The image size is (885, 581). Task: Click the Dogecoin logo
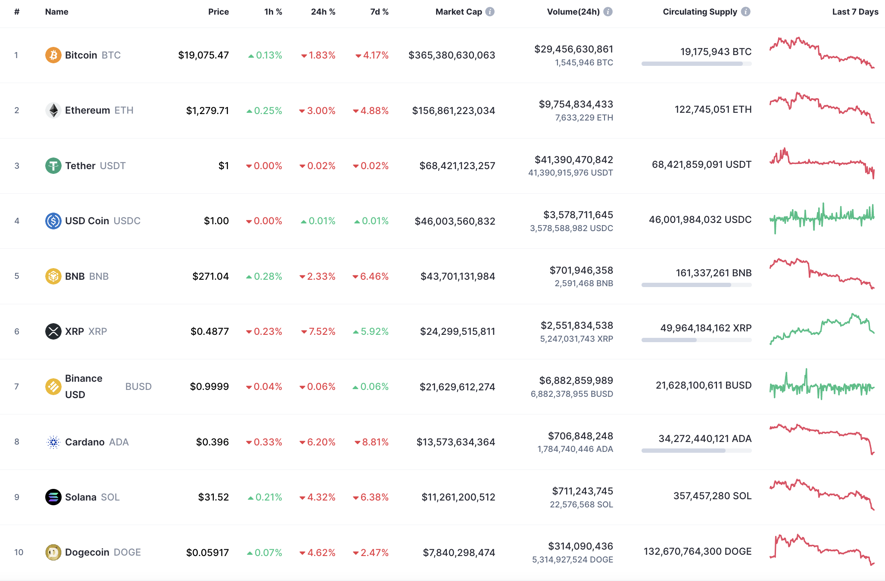(53, 552)
